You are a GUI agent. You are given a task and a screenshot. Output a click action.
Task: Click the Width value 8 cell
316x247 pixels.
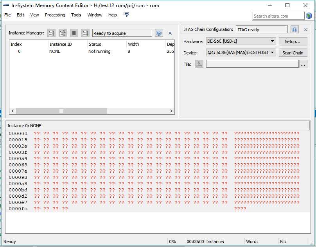[x=129, y=51]
